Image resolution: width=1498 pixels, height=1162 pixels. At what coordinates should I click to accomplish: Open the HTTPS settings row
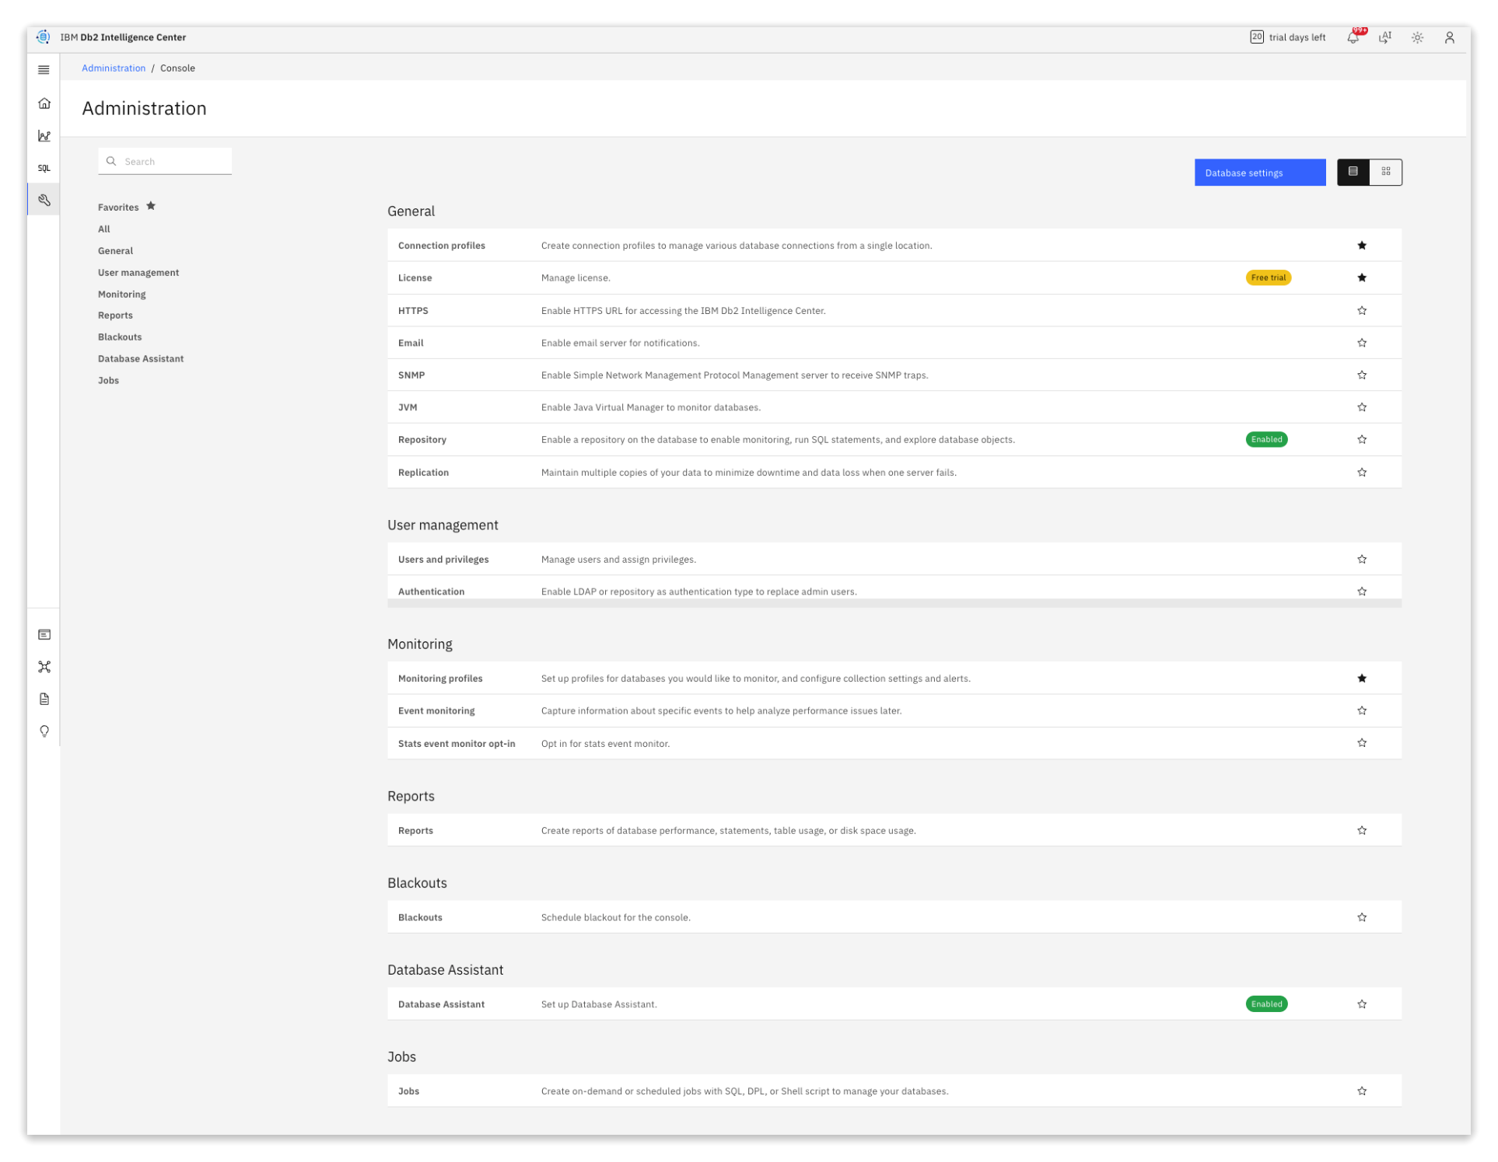coord(894,310)
